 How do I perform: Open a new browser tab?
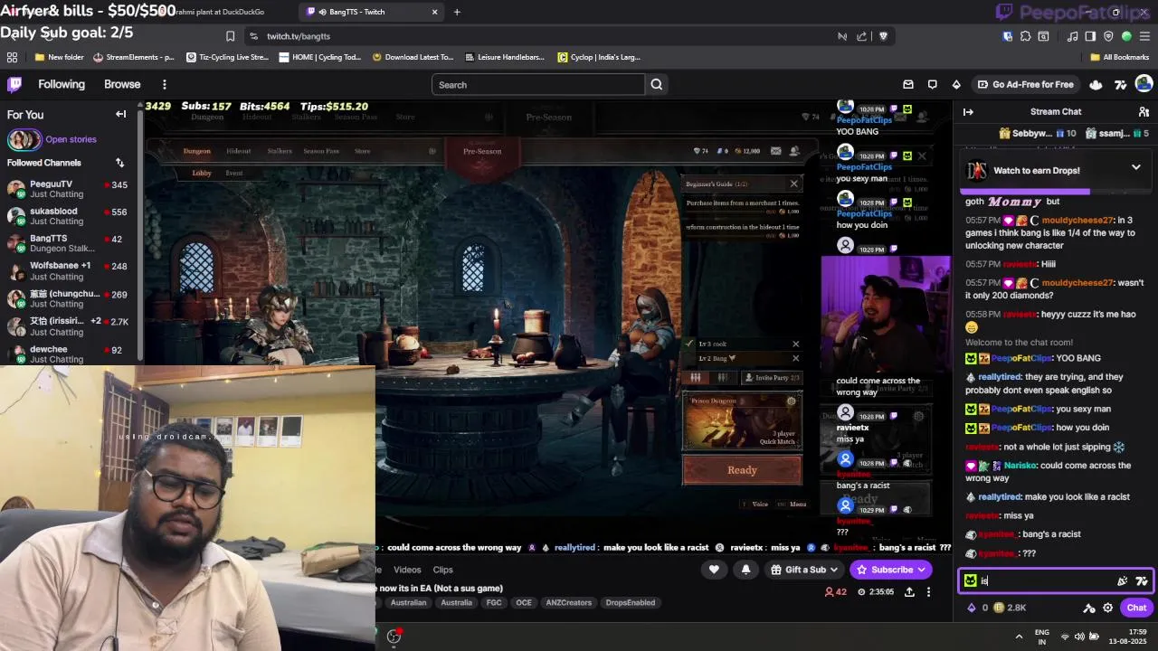[x=457, y=12]
